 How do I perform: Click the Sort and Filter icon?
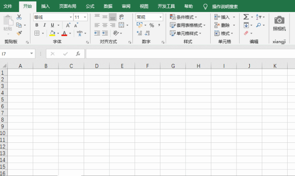259,17
